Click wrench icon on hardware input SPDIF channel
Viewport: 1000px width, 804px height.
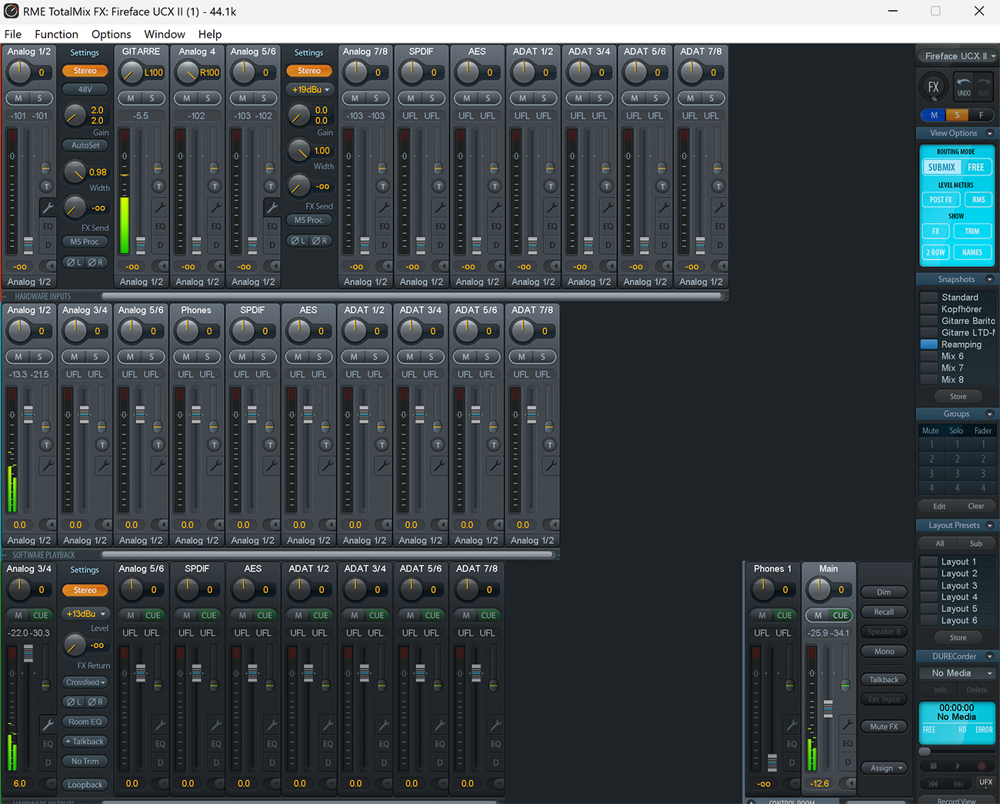(439, 207)
